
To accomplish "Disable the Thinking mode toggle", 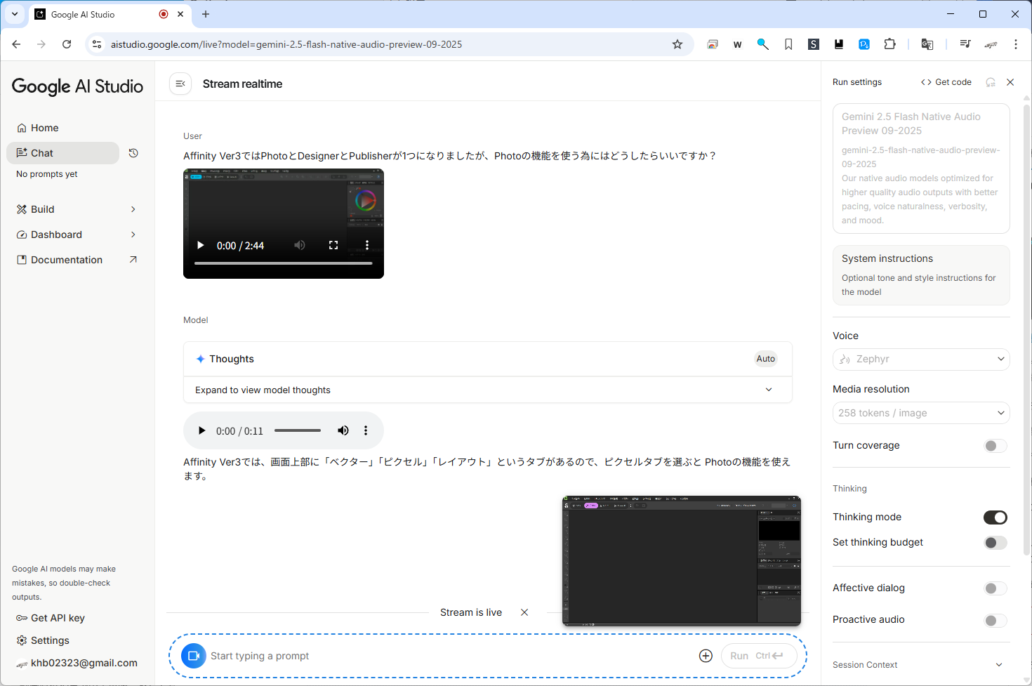I will (995, 517).
